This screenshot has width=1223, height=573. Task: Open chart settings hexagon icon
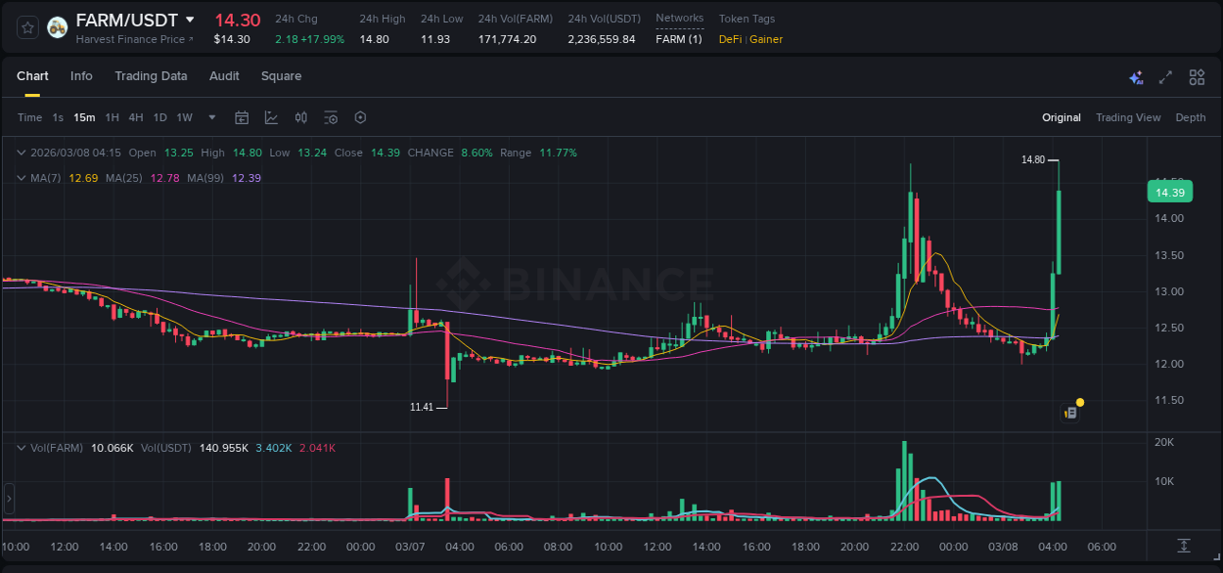(360, 117)
